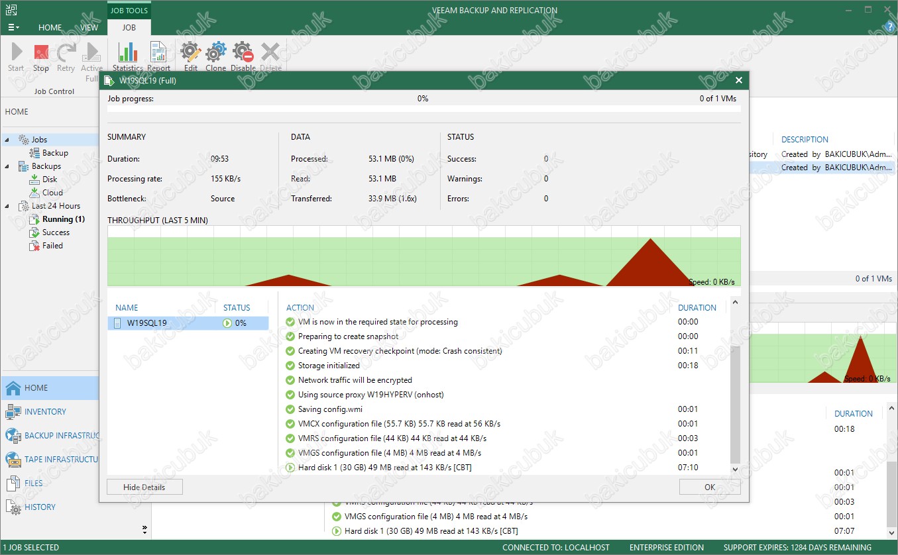Open FILES navigation view
The image size is (898, 555).
[x=50, y=483]
